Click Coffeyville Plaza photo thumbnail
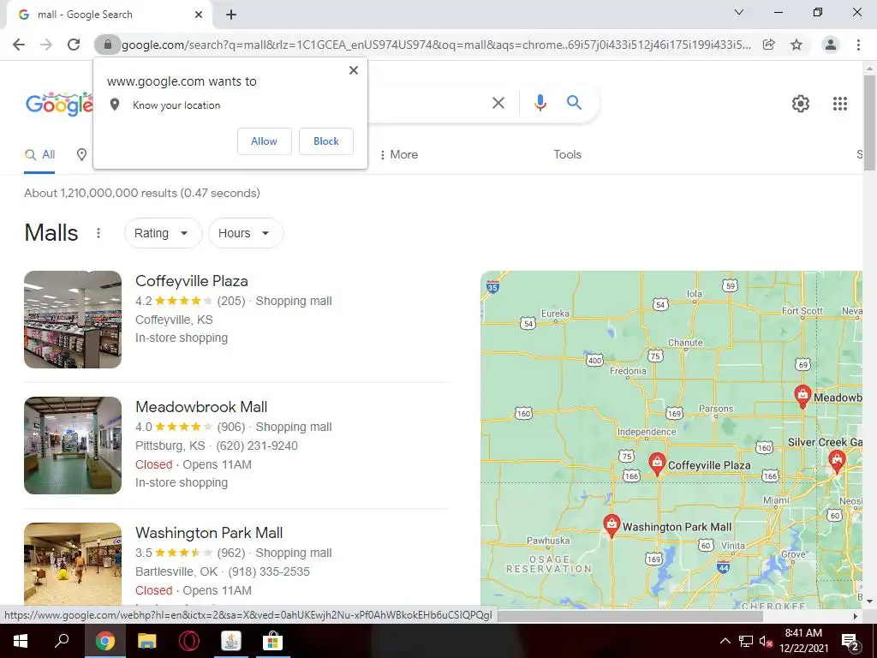Viewport: 877px width, 658px height. click(x=73, y=320)
